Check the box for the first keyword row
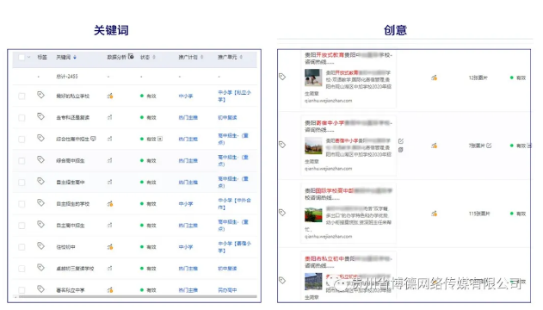The height and width of the screenshot is (310, 543). (x=22, y=96)
